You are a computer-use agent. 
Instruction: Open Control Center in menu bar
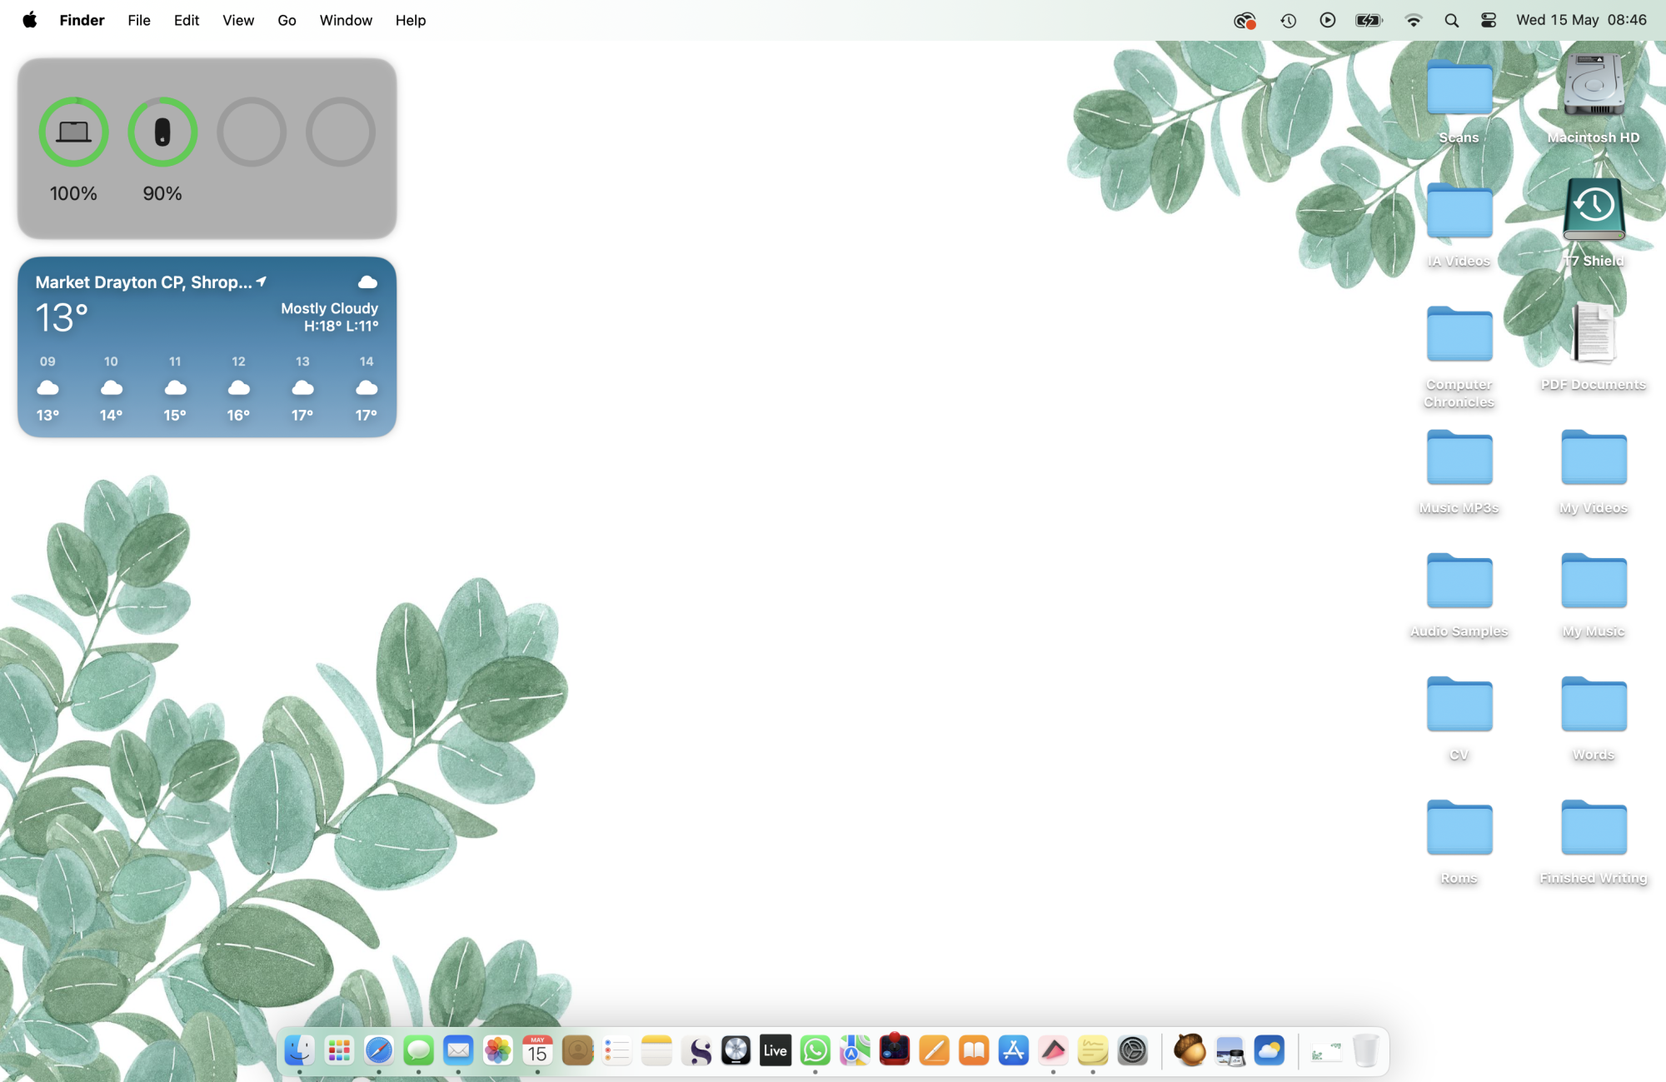click(1489, 20)
